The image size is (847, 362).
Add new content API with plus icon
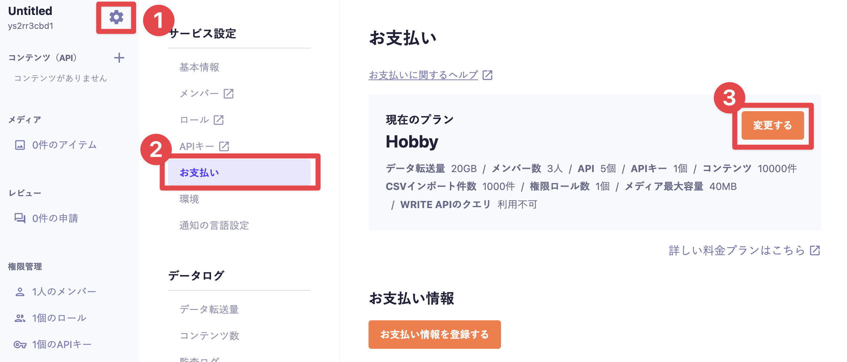coord(119,58)
